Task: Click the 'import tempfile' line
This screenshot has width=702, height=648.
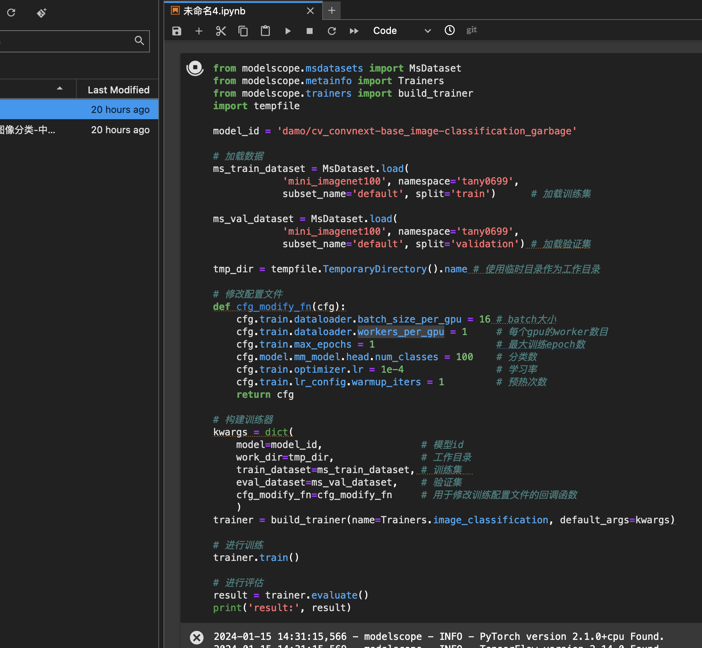Action: pos(256,106)
